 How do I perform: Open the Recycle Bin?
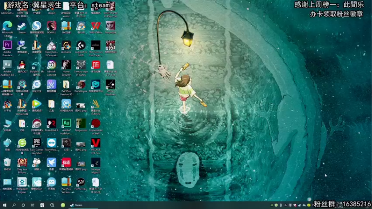coord(7,163)
